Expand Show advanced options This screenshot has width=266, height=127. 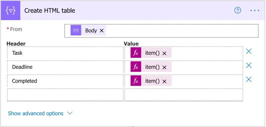click(x=40, y=113)
